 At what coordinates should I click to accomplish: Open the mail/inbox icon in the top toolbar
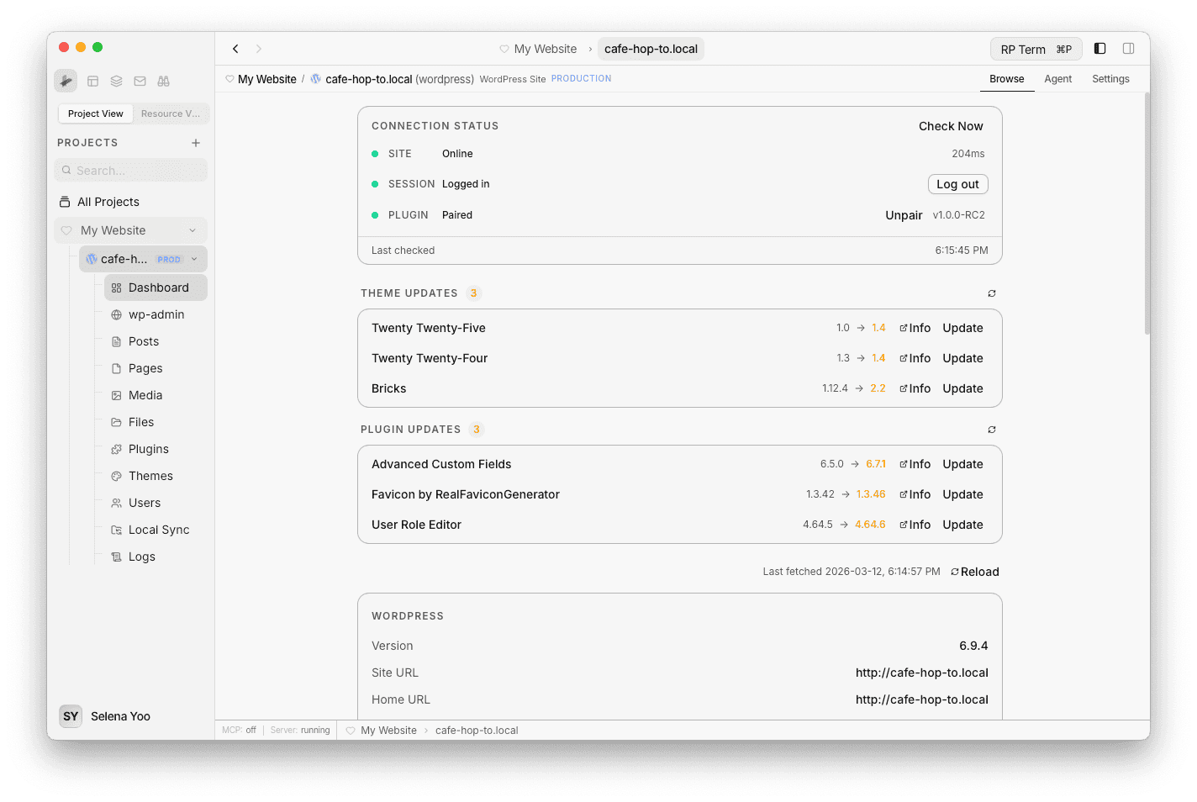pos(140,81)
